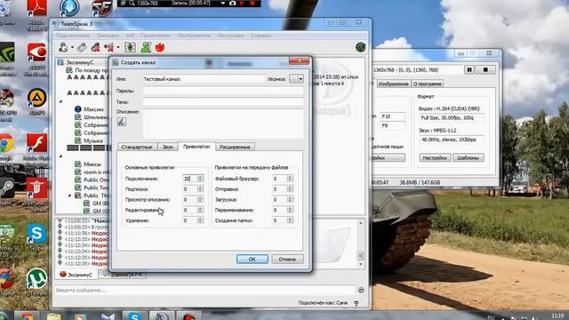Click the description edit pencil icon

coord(122,122)
